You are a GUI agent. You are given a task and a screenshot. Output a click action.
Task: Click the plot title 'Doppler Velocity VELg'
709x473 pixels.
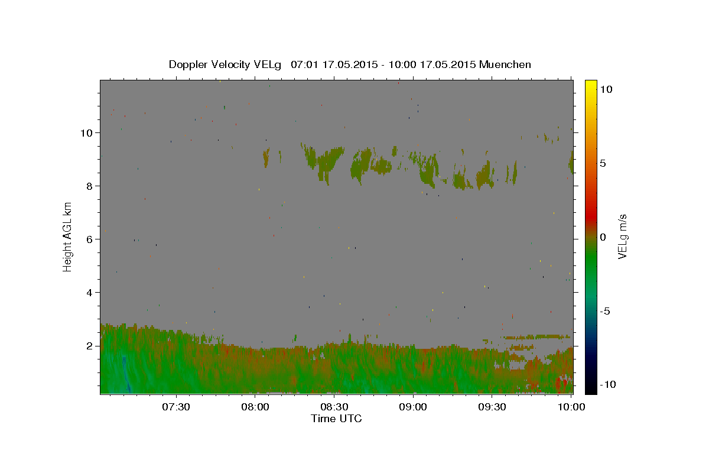pyautogui.click(x=226, y=64)
